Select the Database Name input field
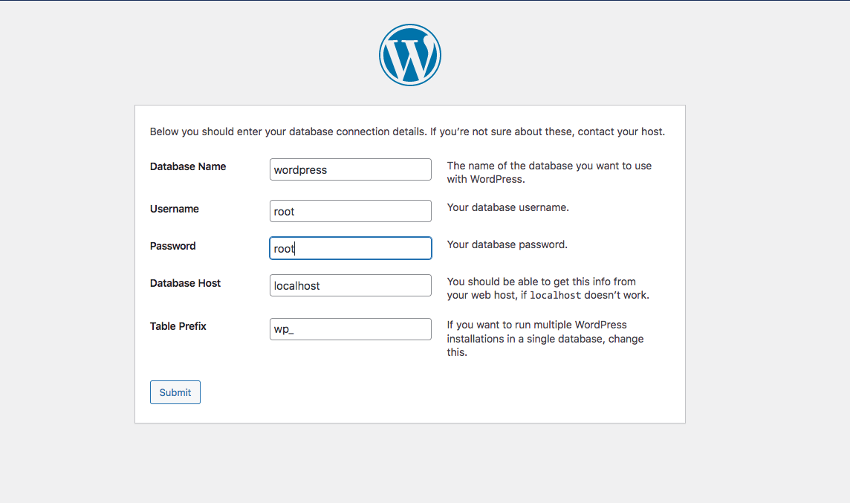Image resolution: width=850 pixels, height=503 pixels. (350, 169)
